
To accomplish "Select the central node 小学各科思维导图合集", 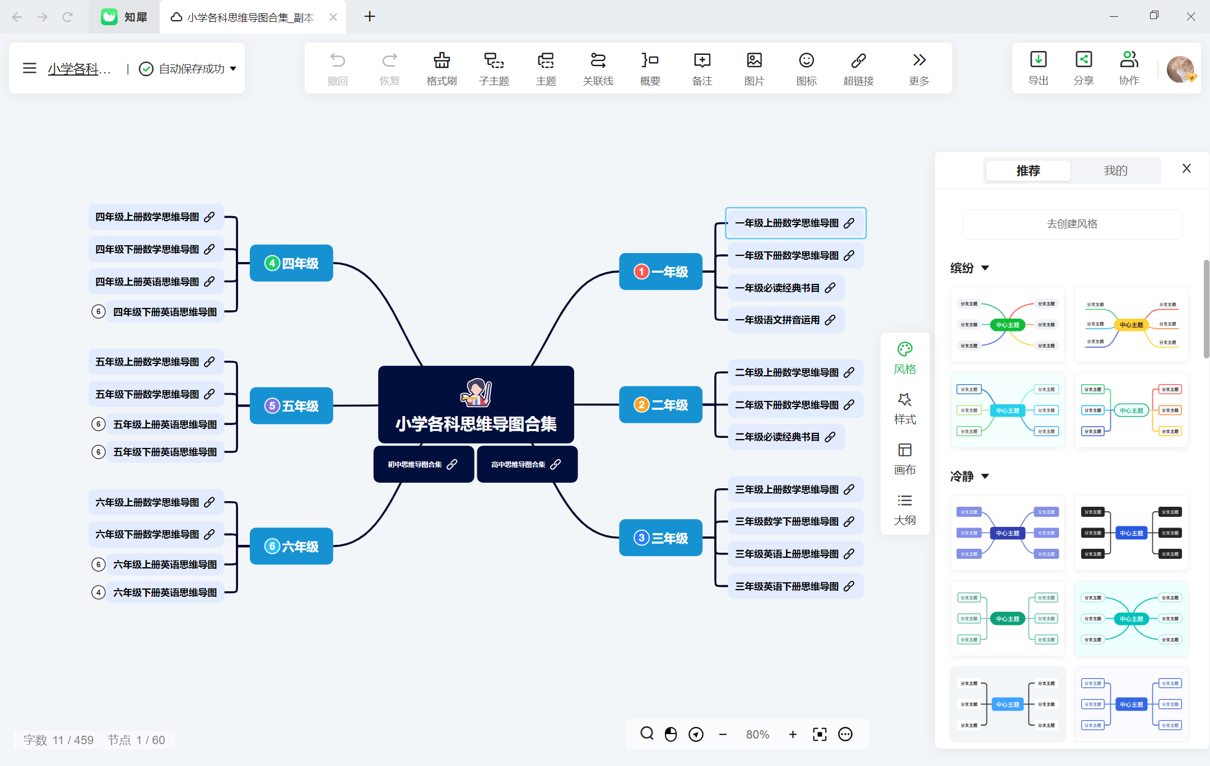I will (476, 404).
